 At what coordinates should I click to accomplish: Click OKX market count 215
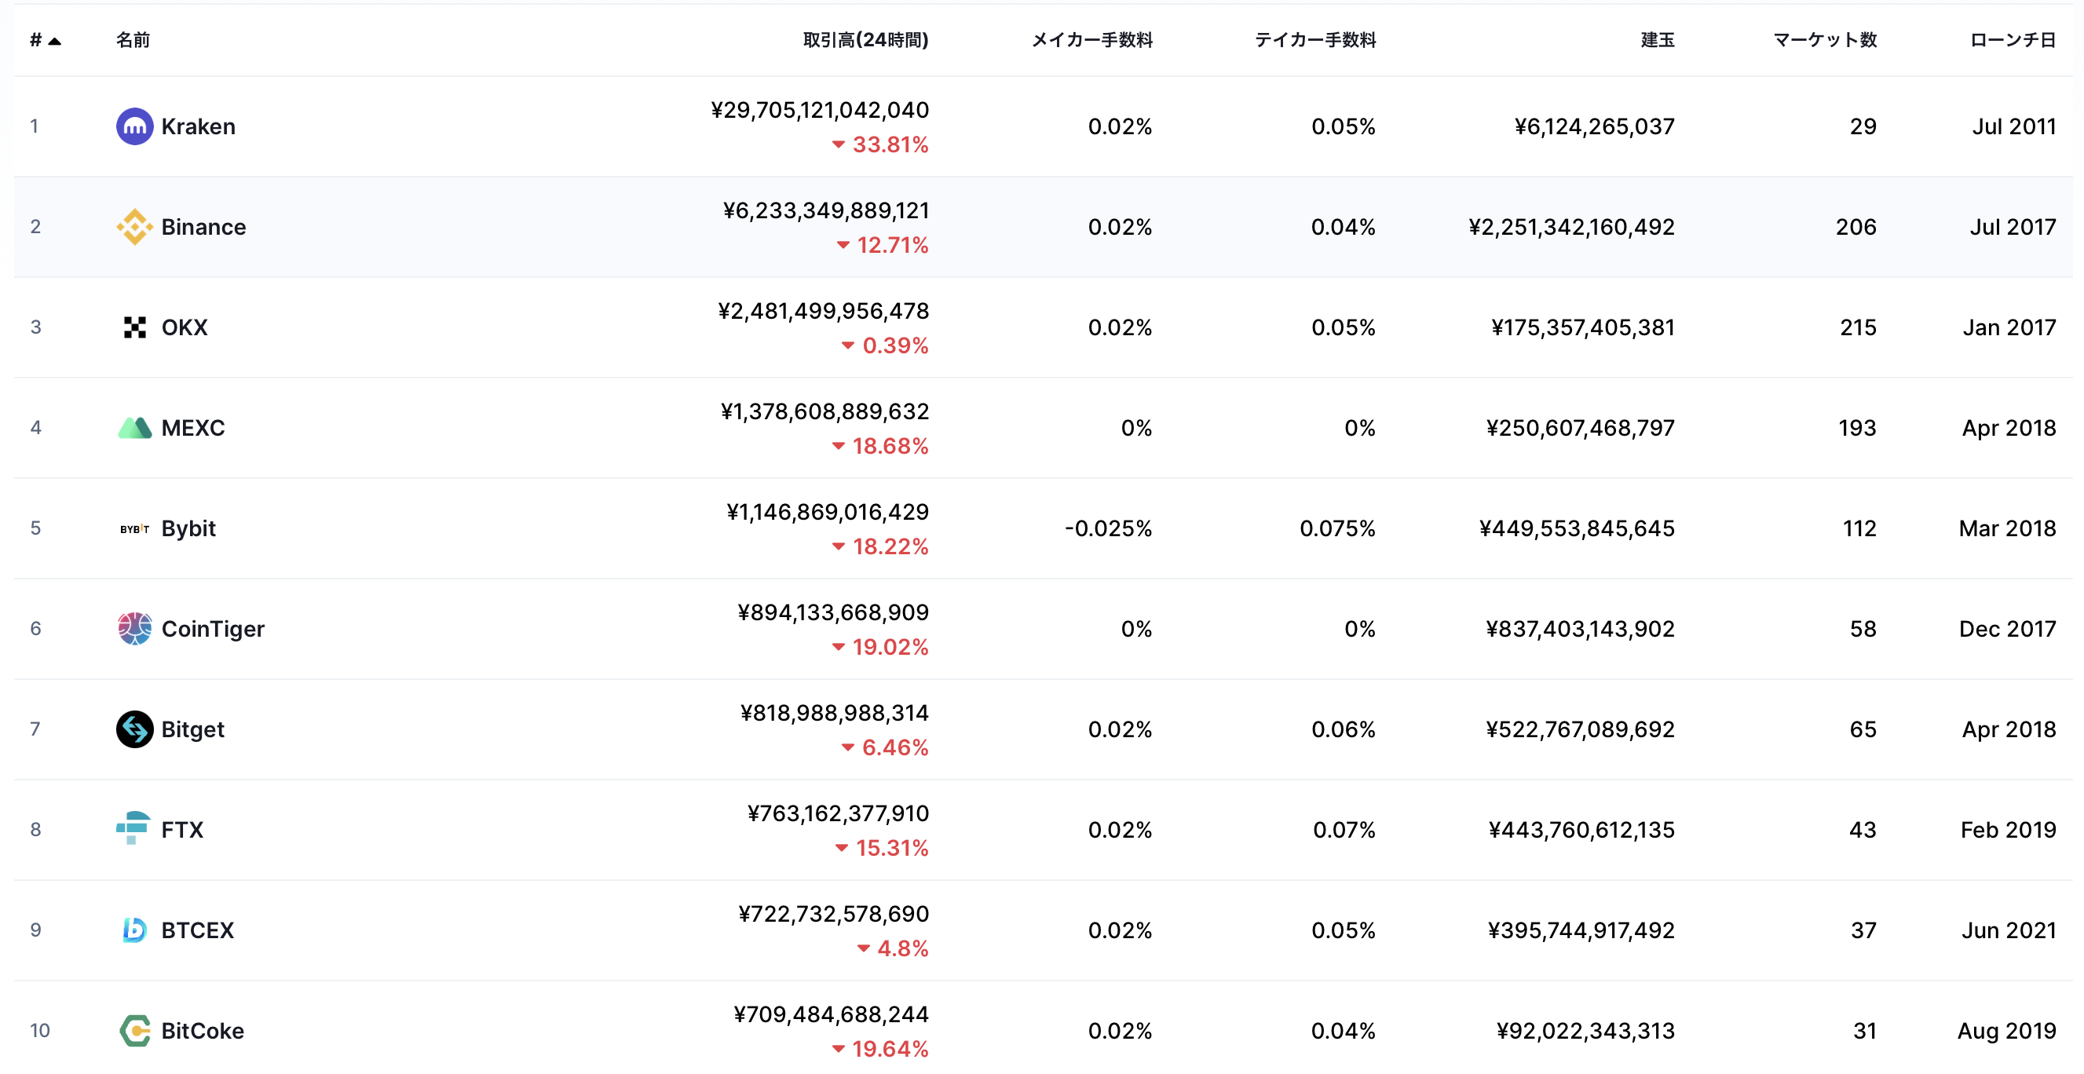point(1859,327)
